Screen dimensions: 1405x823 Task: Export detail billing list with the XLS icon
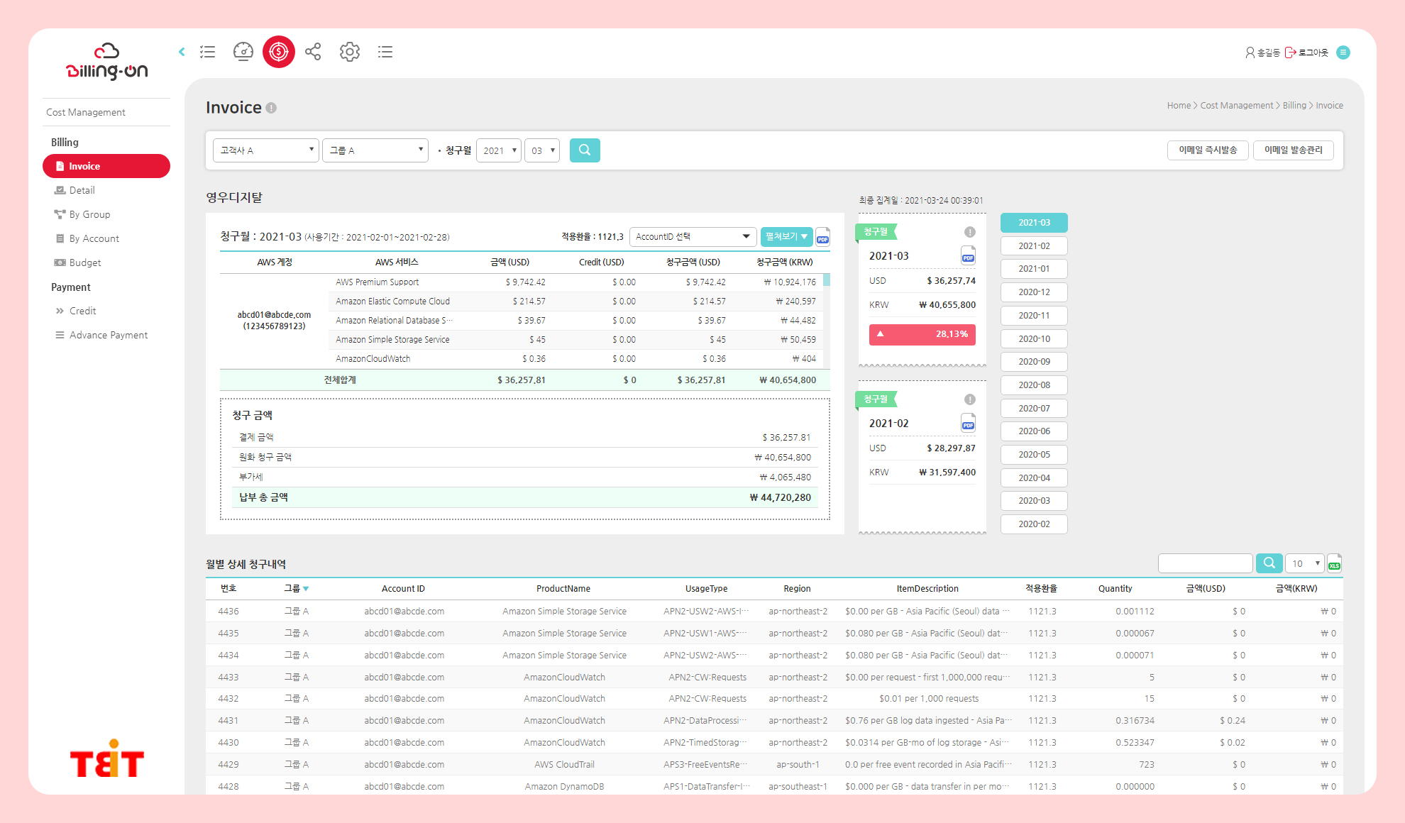1335,563
